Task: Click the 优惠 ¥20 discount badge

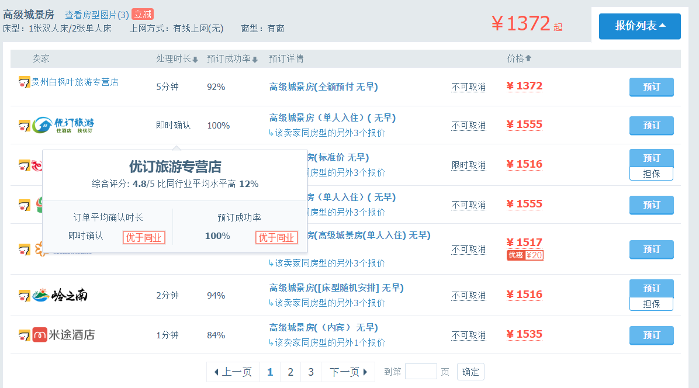Action: pos(525,255)
